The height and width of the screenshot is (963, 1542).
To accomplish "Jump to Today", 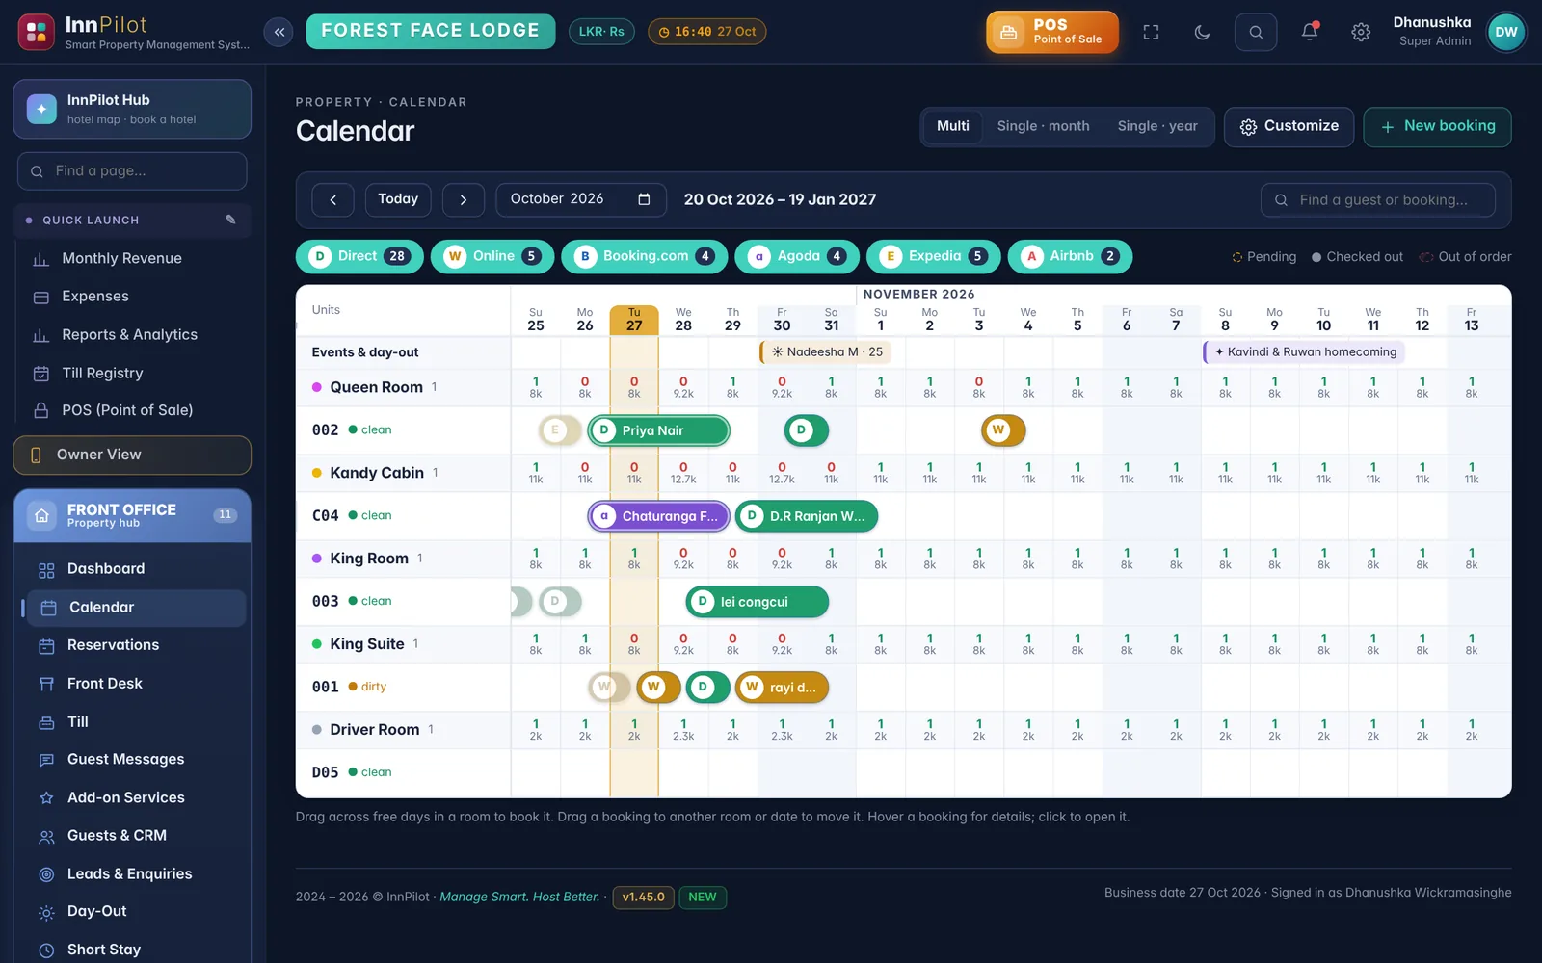I will point(398,199).
